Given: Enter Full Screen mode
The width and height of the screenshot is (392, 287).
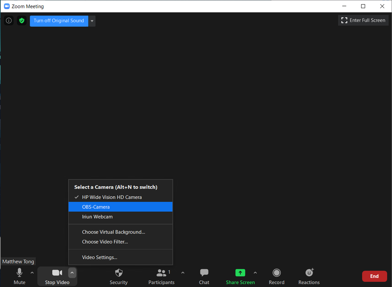Looking at the screenshot, I should pos(363,20).
